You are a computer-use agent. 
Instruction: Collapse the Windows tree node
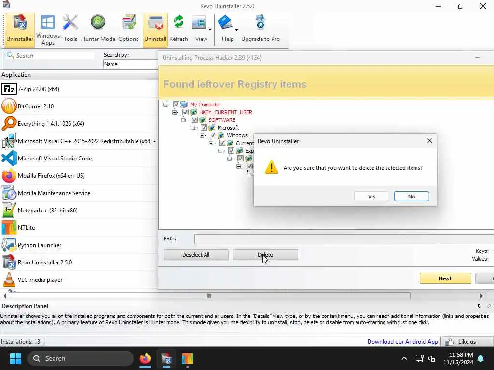point(202,135)
